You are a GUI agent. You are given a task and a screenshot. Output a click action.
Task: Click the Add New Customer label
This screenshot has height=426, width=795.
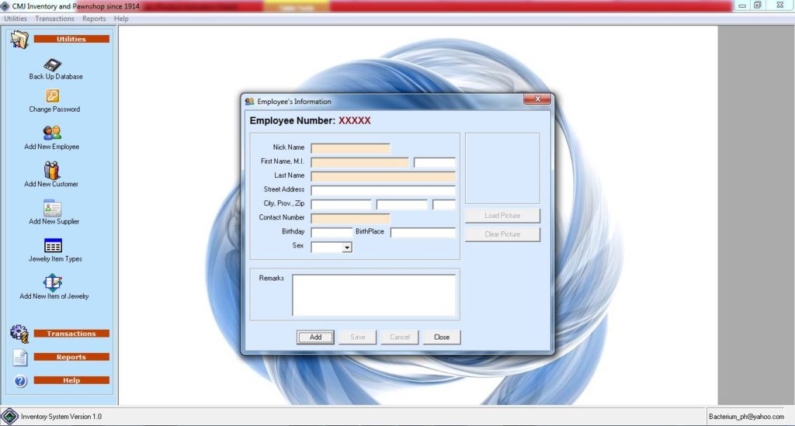51,184
